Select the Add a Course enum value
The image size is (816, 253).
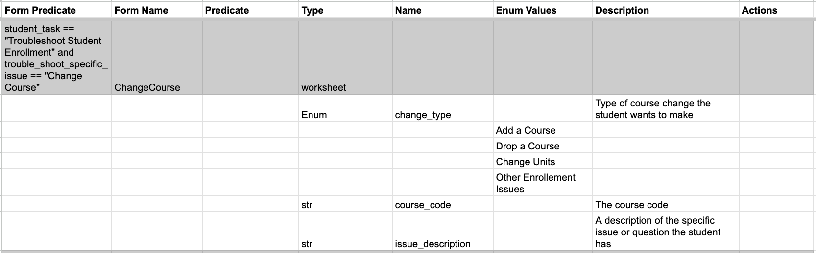click(526, 130)
